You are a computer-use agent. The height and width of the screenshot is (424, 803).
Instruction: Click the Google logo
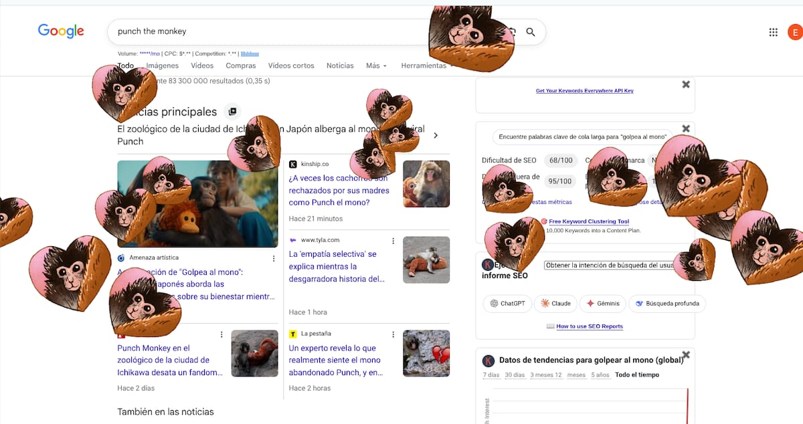(61, 31)
